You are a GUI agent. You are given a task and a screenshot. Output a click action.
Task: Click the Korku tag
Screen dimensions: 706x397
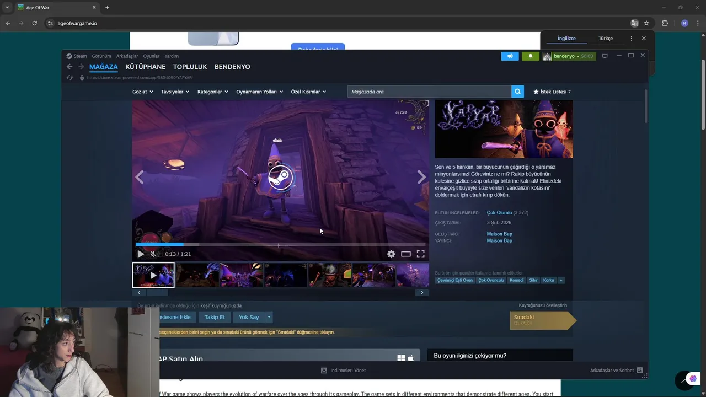click(x=548, y=280)
